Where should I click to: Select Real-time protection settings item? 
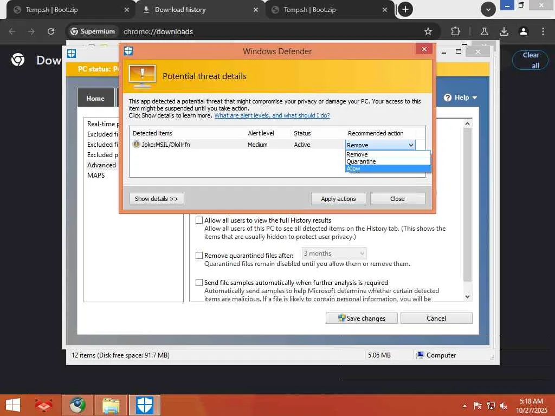tap(103, 124)
